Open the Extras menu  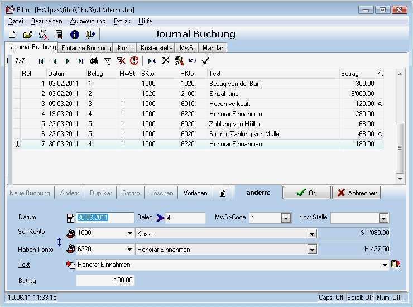(122, 21)
